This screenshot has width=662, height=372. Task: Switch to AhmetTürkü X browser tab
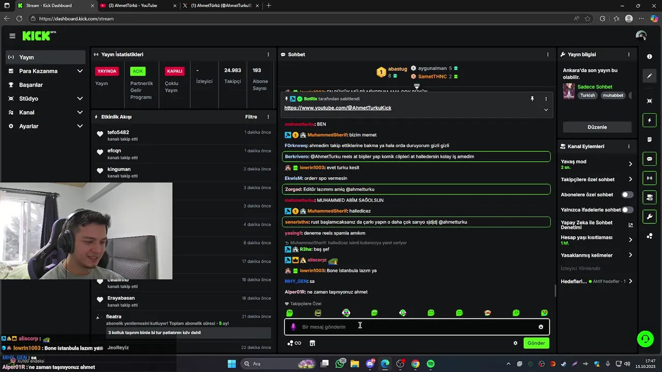(221, 6)
